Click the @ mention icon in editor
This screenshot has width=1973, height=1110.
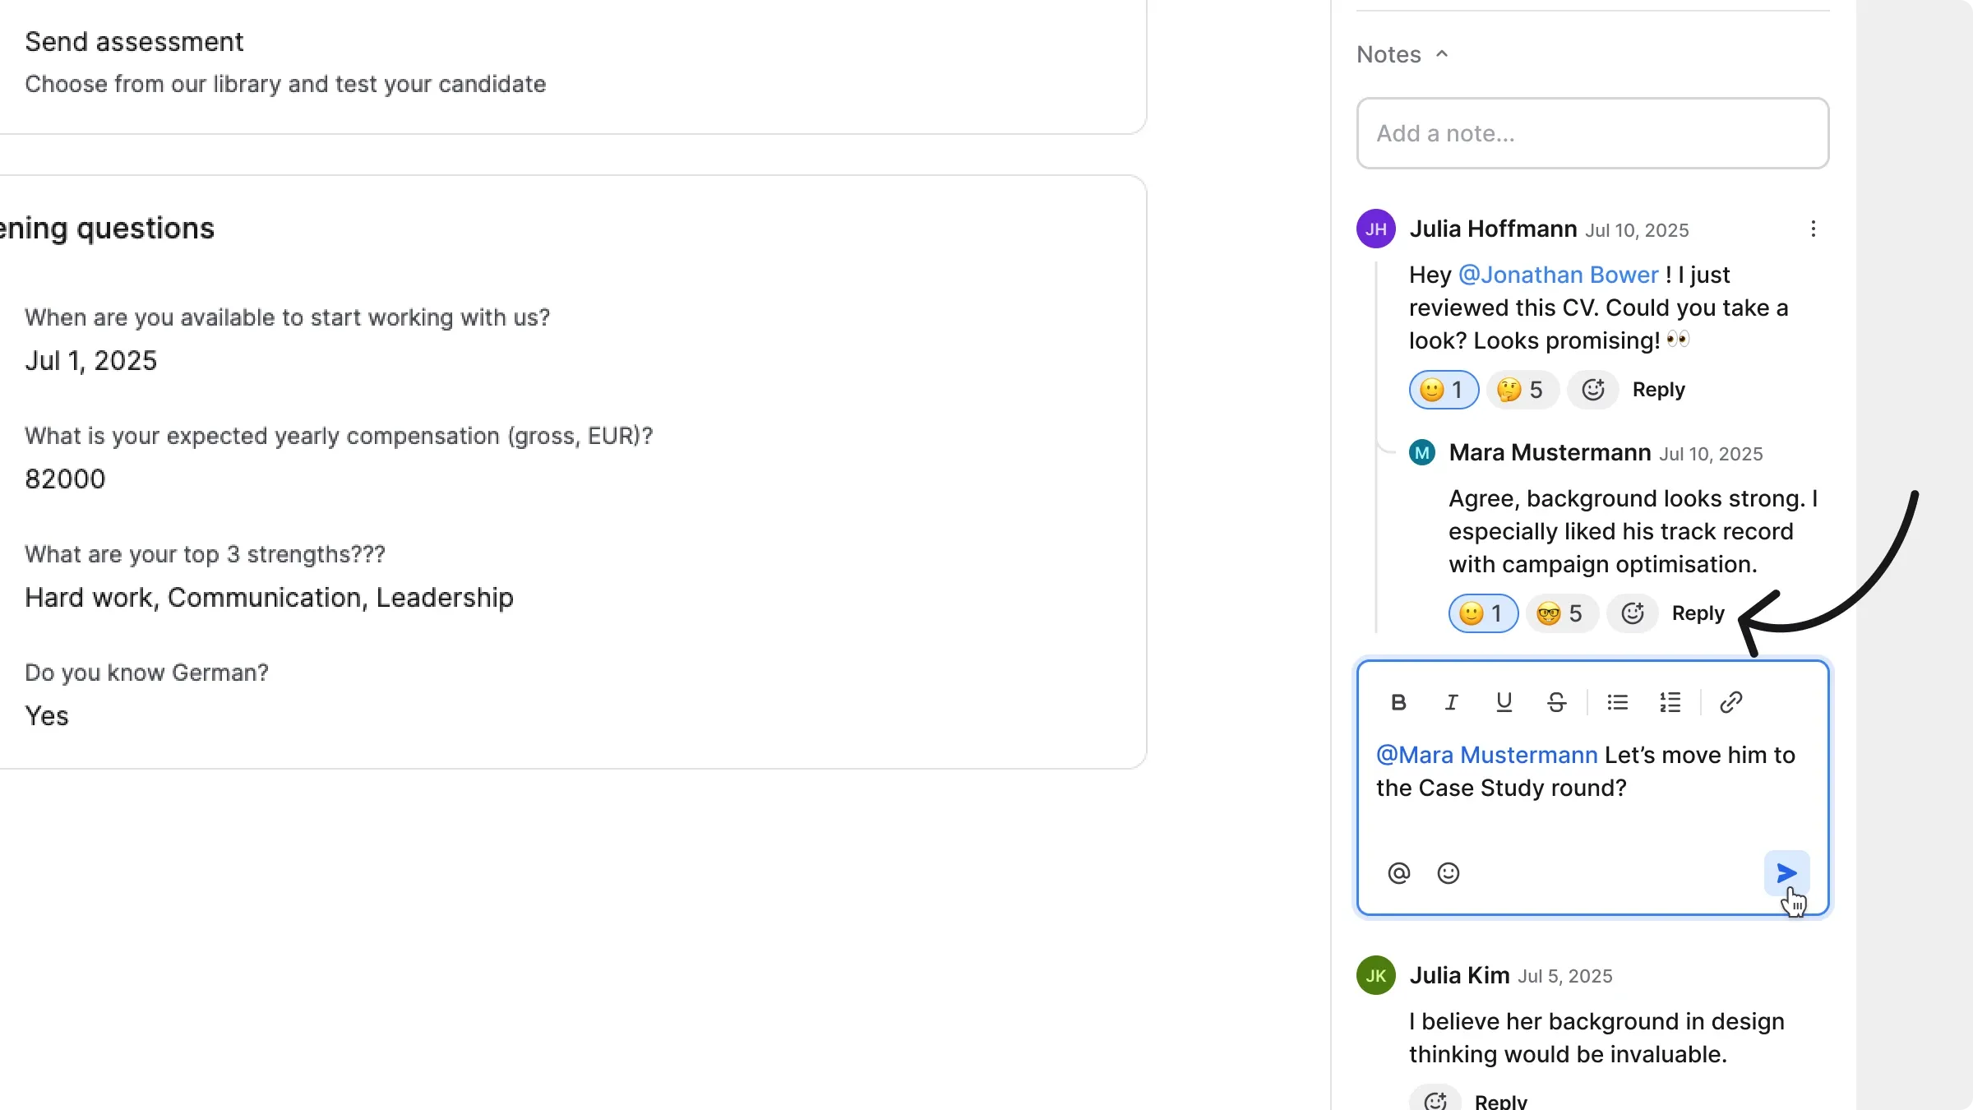(x=1398, y=873)
